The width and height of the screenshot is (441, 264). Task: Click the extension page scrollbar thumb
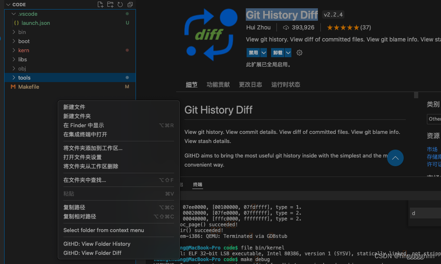416,95
